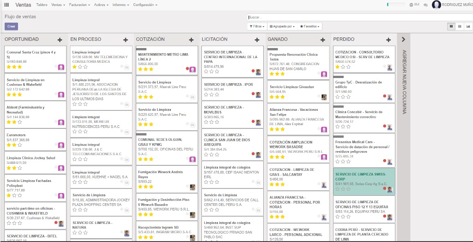Screen dimensions: 473x242
Task: Click avatar on SERVICIO DE LIMPIEZA - IPOR card
Action: point(258,95)
